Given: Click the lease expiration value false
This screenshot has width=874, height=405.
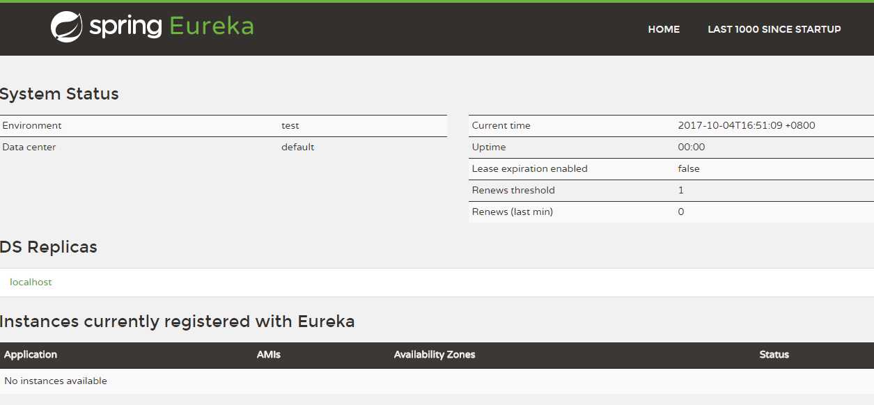Looking at the screenshot, I should point(689,168).
